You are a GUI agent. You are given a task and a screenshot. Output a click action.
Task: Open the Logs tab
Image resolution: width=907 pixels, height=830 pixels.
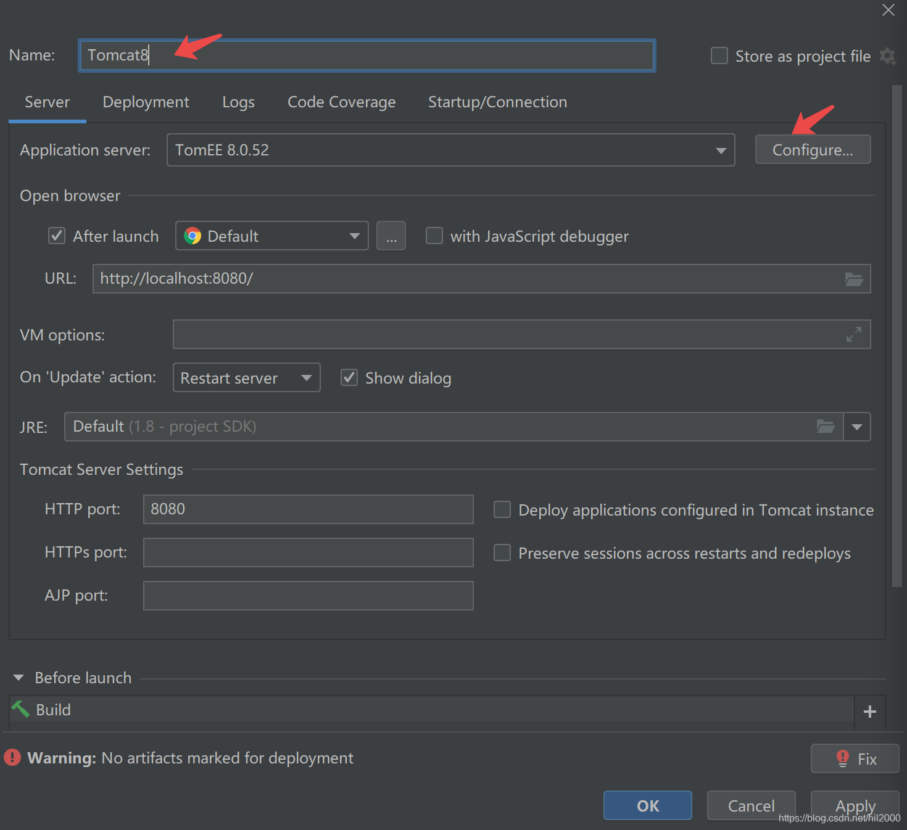coord(238,102)
